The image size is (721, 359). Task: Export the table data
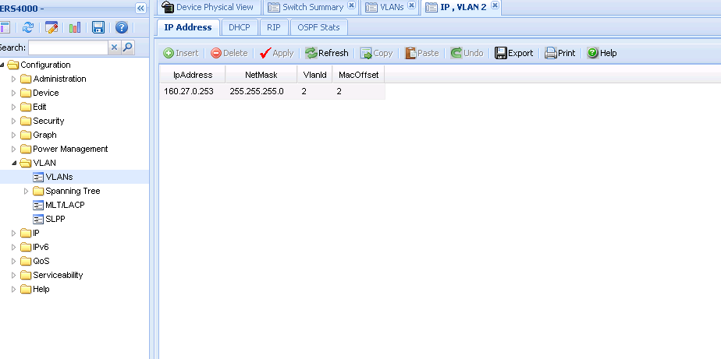coord(513,53)
